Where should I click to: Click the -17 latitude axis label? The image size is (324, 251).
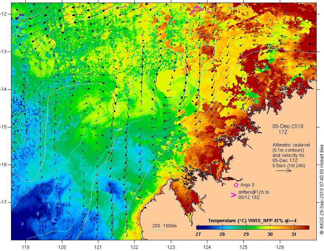pos(3,202)
